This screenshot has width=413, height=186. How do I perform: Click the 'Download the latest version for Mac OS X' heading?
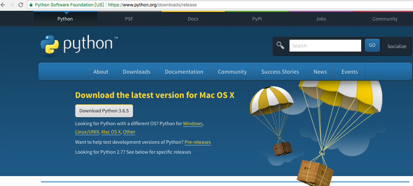point(155,95)
